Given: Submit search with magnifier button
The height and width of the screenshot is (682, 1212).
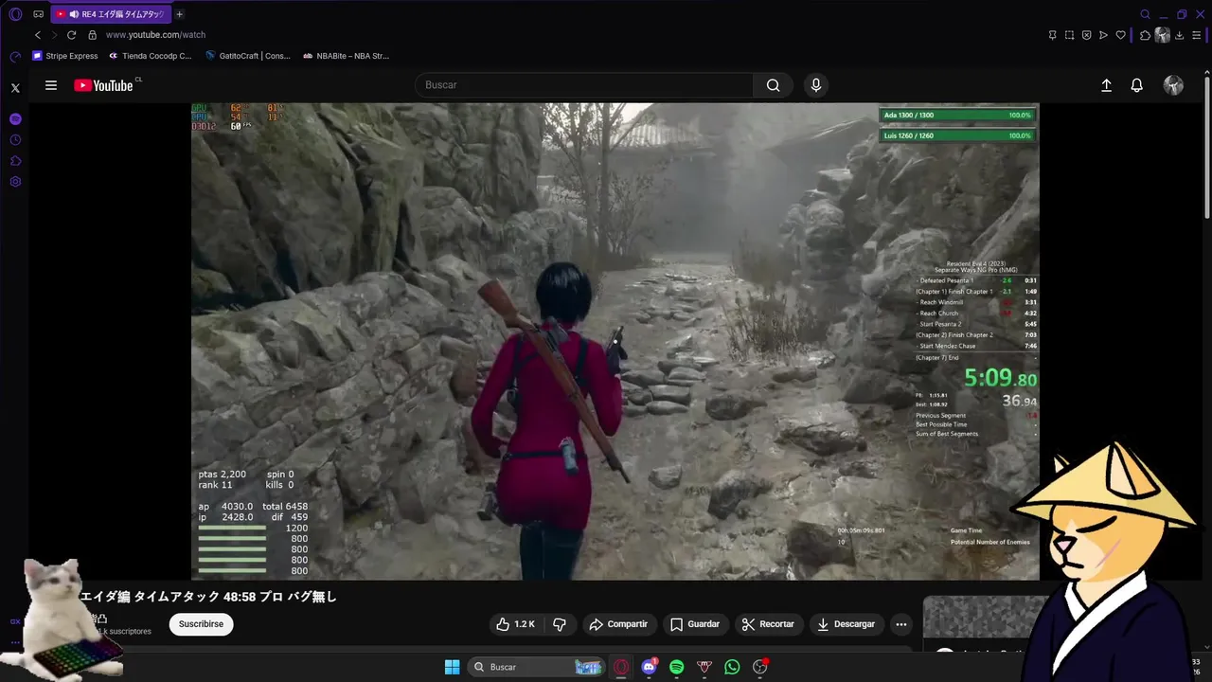Looking at the screenshot, I should pos(774,85).
